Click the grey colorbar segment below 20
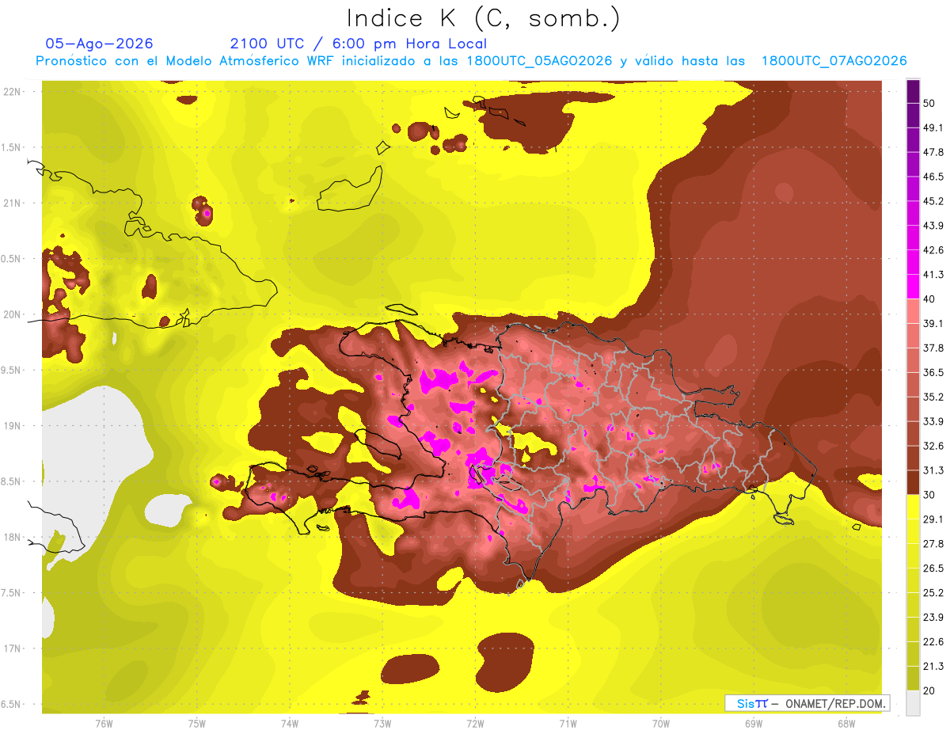 coord(913,703)
